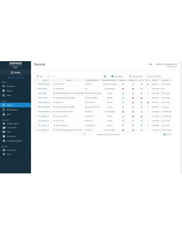Expand the App groups submenu chevron
This screenshot has height=235, width=182.
[x=26, y=150]
